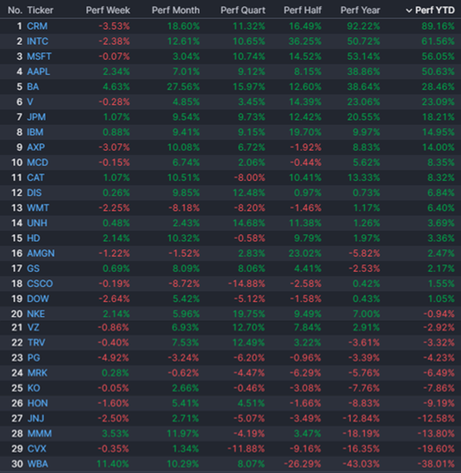Select UNH's 14.68% Perf Quart value
Viewport: 461px width, 473px height.
point(249,223)
